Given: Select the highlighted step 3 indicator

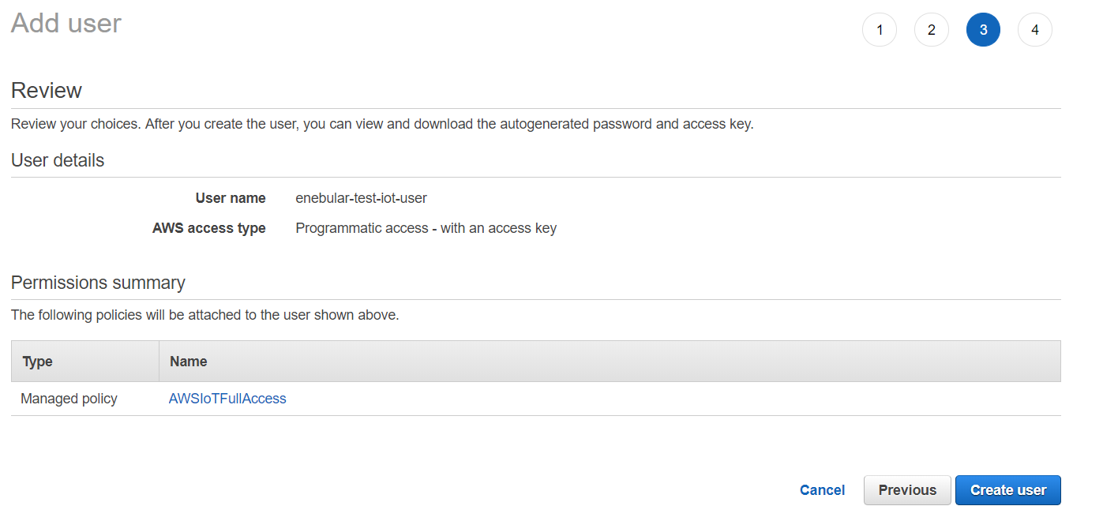Looking at the screenshot, I should [x=983, y=31].
